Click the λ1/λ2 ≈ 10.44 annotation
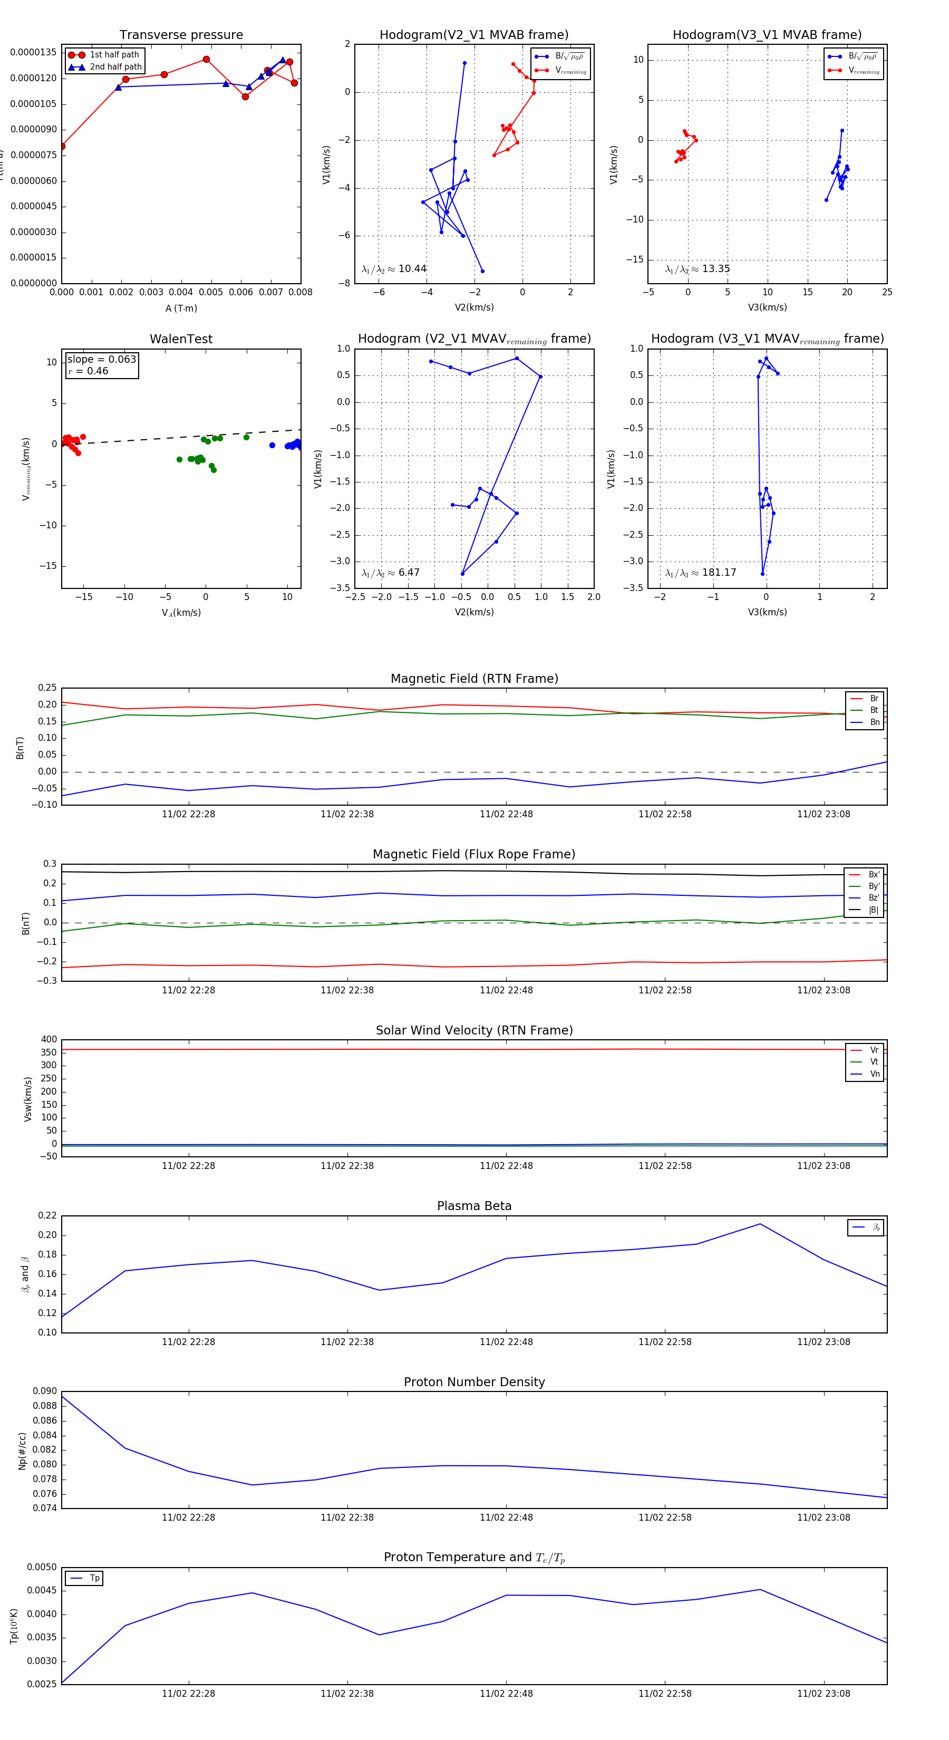The image size is (949, 1740). pyautogui.click(x=394, y=269)
